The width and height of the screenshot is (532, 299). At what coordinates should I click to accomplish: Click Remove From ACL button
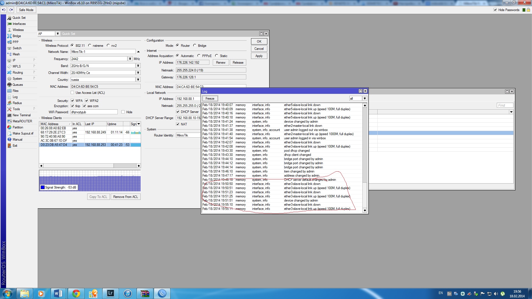click(x=126, y=197)
